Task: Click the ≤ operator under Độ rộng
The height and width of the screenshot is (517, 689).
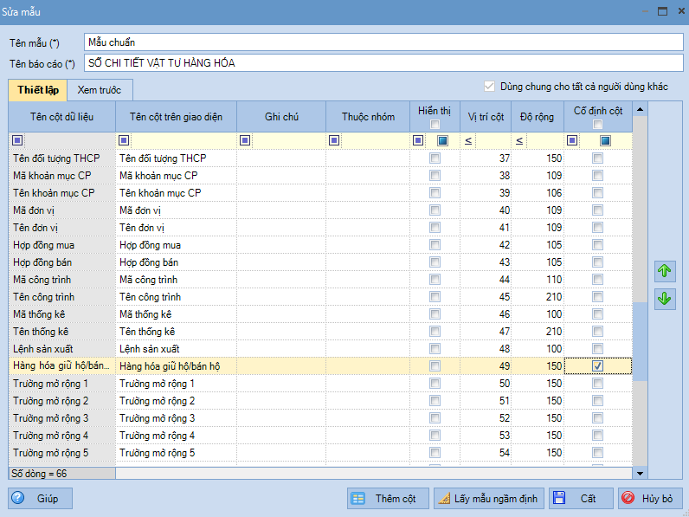Action: (519, 140)
